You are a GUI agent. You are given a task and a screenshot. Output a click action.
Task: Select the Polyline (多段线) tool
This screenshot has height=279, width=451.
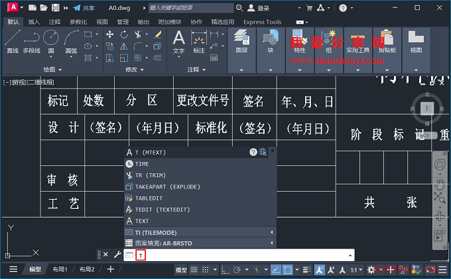point(32,41)
